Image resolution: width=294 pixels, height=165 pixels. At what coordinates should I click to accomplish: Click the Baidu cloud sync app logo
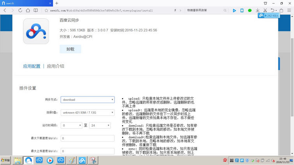(36, 31)
